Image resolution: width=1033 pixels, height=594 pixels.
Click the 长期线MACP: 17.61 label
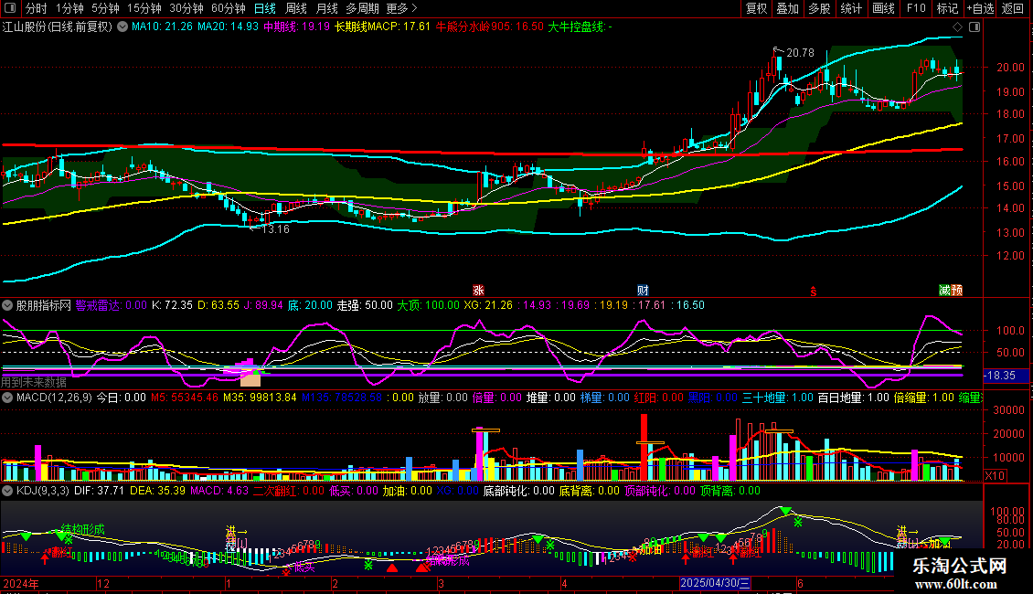coord(383,27)
